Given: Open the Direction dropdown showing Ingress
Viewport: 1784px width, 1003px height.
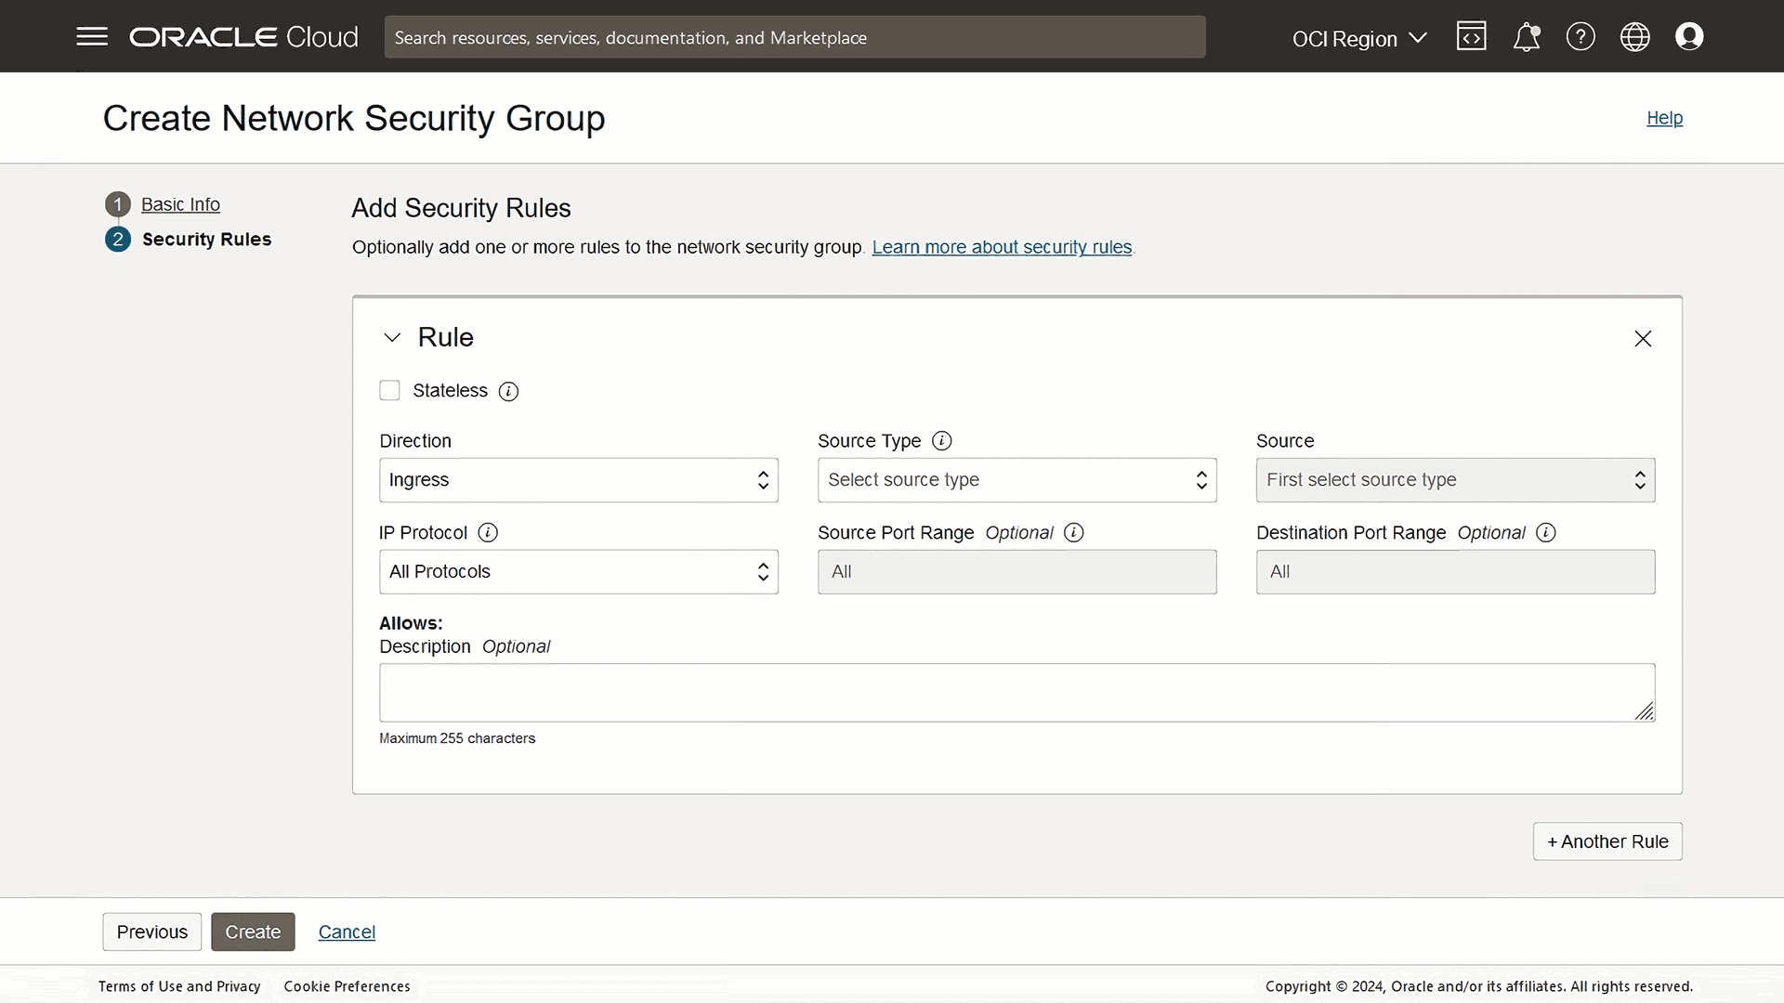Looking at the screenshot, I should click(578, 479).
